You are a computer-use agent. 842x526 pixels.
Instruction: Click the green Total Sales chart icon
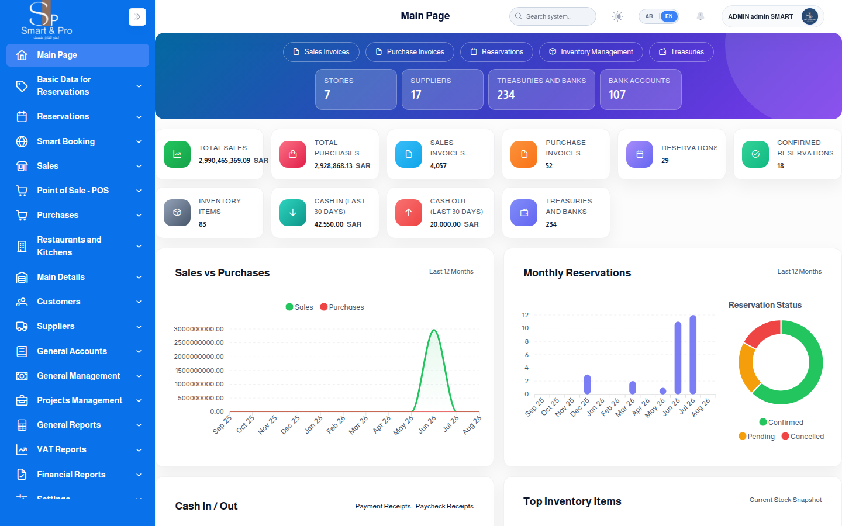click(x=177, y=154)
